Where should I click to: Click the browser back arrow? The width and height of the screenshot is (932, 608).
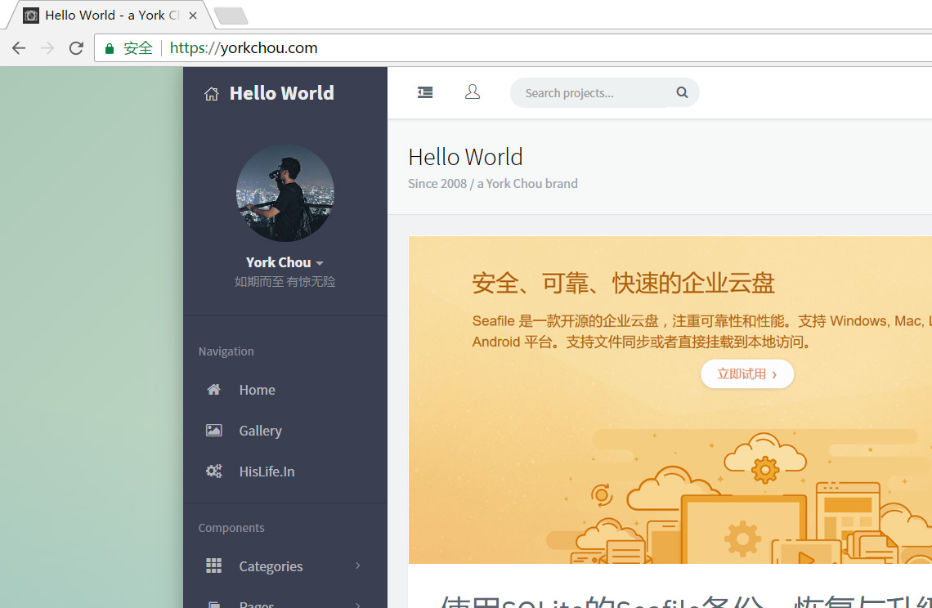19,48
